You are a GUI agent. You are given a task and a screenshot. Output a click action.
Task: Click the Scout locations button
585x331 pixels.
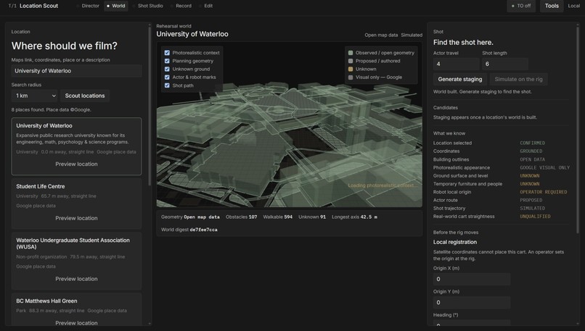[85, 96]
